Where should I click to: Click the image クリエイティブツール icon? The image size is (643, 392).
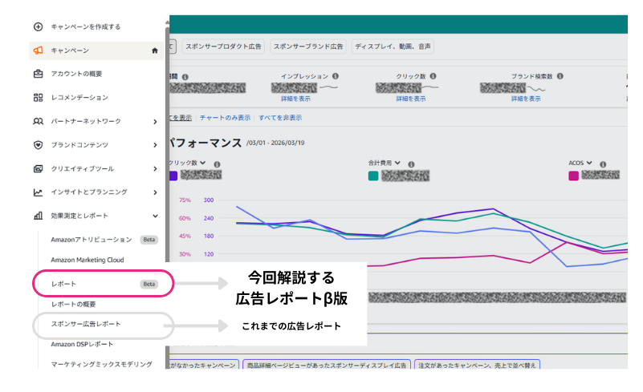click(x=38, y=168)
